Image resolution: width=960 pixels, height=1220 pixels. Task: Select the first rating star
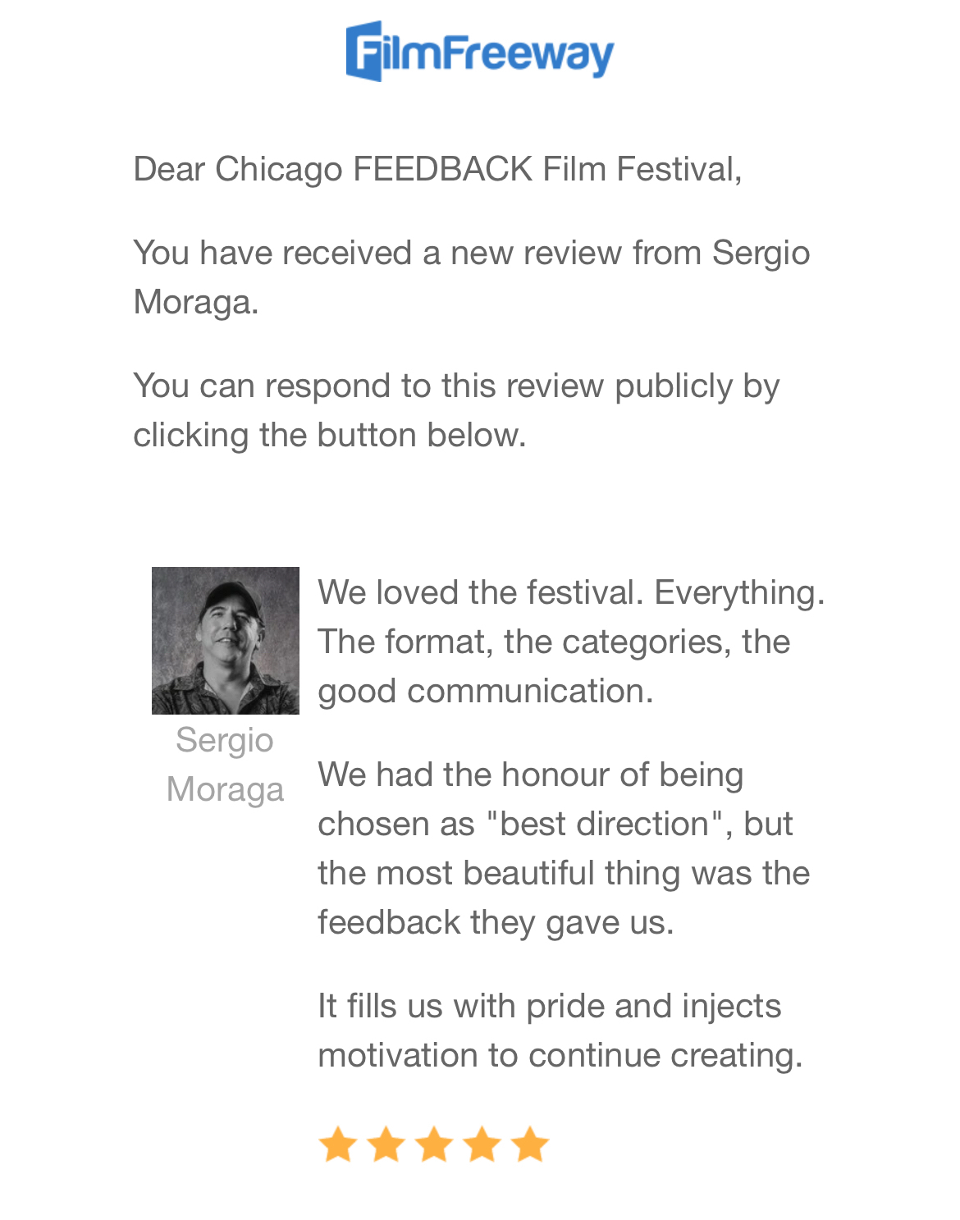point(337,1144)
